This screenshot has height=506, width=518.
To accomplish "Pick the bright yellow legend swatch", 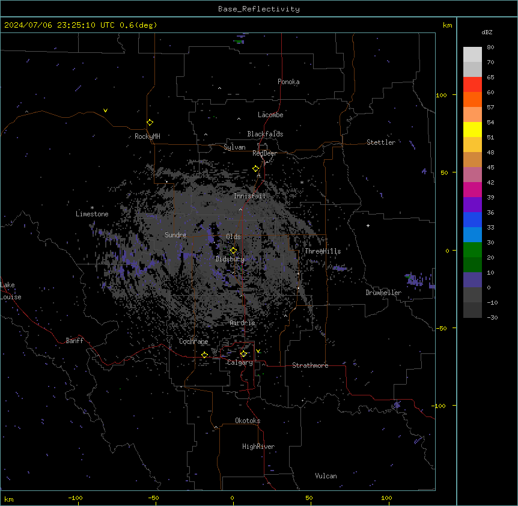I will [472, 129].
